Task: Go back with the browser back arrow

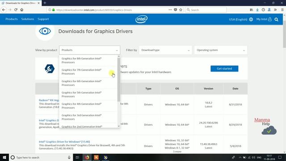Action: [x=4, y=10]
